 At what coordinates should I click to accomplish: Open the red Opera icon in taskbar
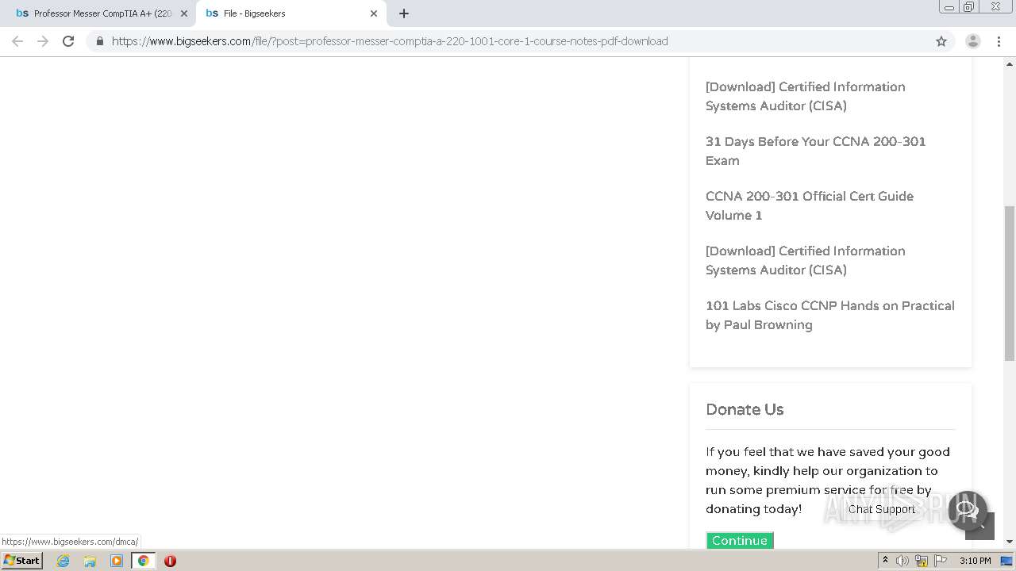click(x=170, y=561)
